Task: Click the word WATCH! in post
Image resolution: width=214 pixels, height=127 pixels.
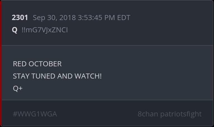Action: (88, 76)
